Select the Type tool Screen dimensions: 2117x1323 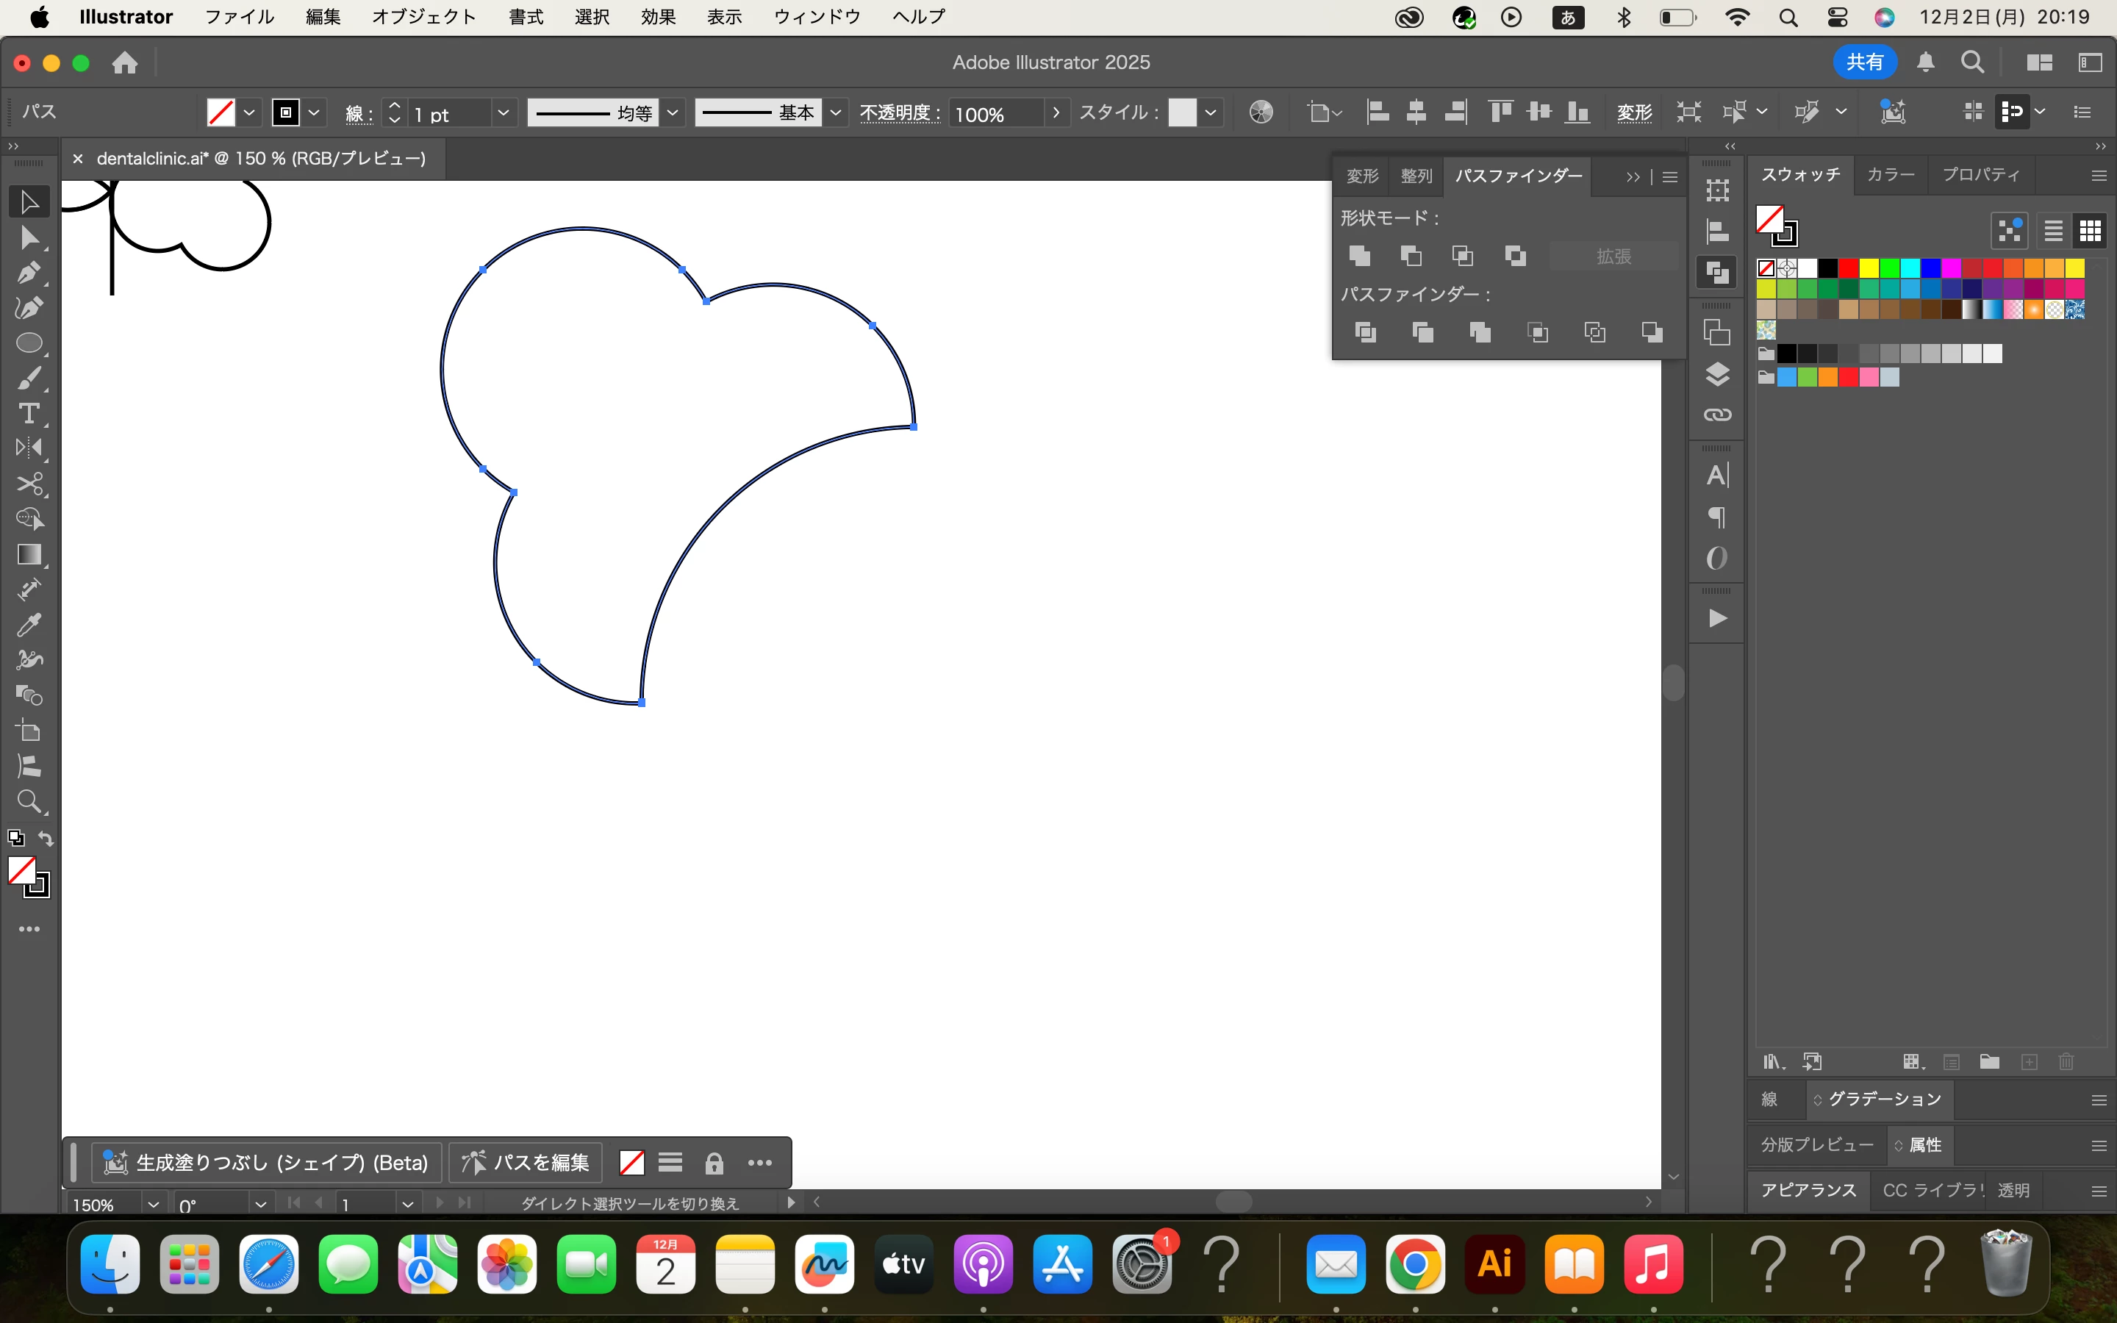click(x=29, y=413)
